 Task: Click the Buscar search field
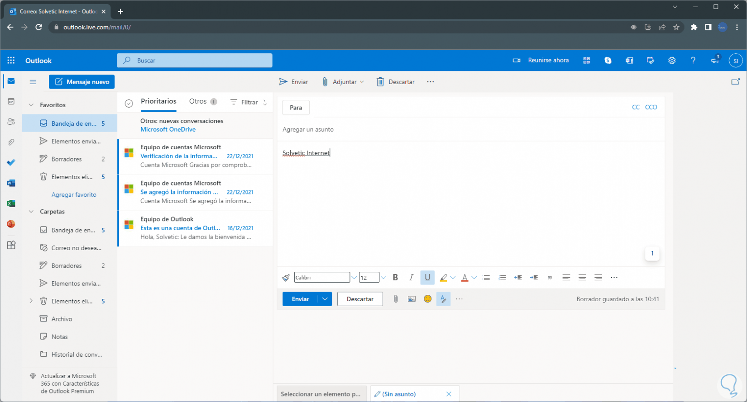(x=195, y=60)
